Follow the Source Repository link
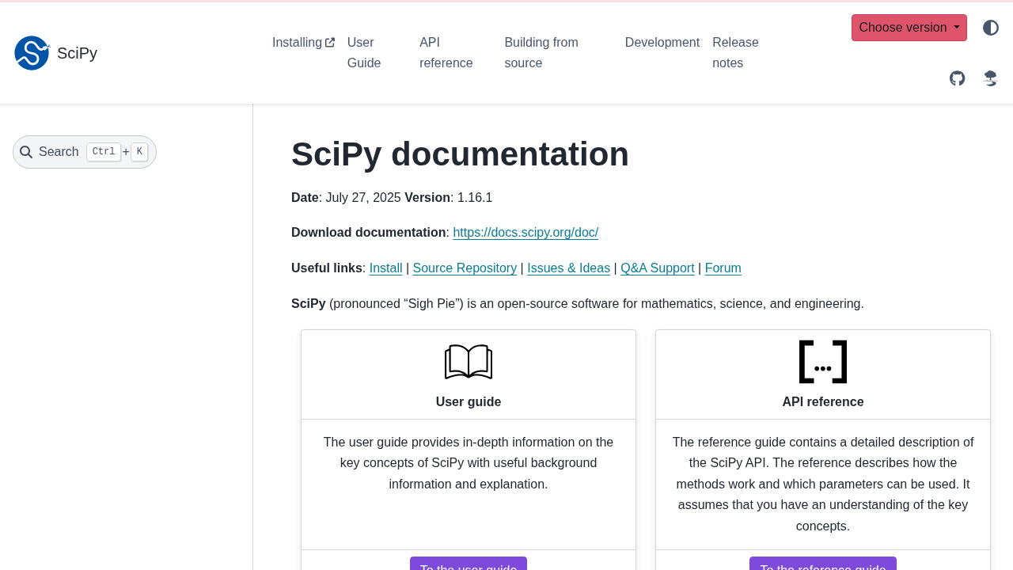The width and height of the screenshot is (1013, 570). (465, 268)
